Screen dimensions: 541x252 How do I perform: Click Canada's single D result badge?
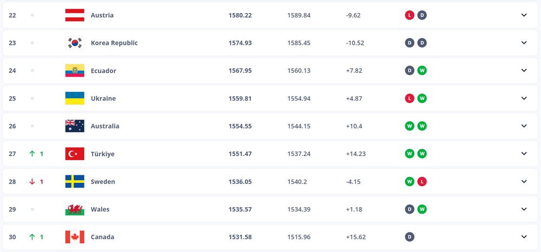(410, 237)
